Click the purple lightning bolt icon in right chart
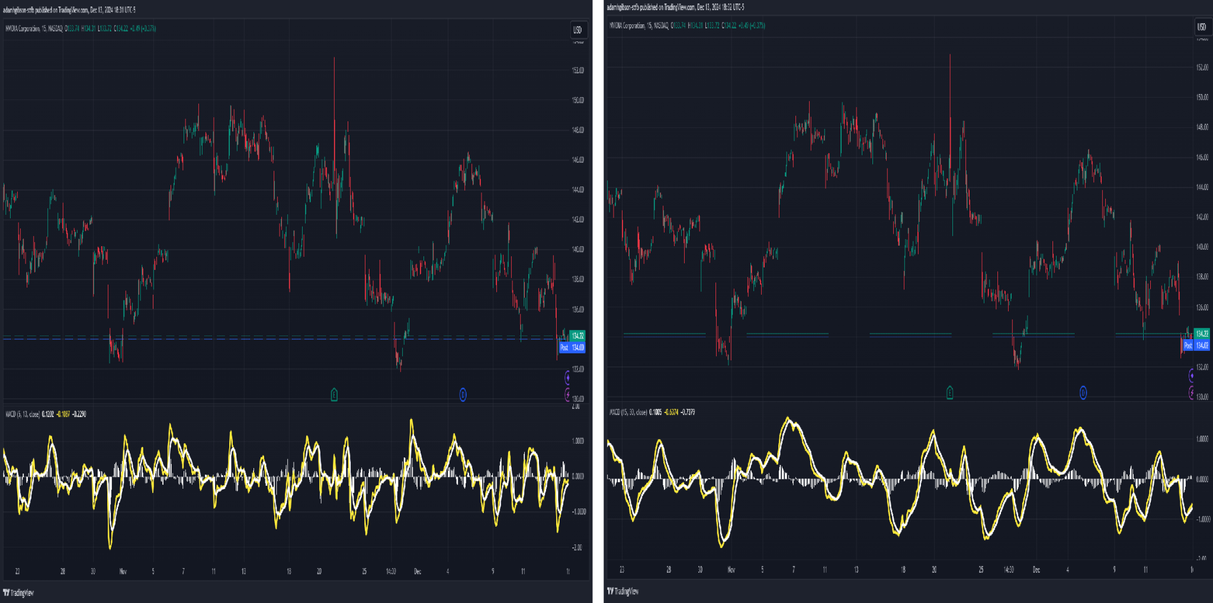Image resolution: width=1213 pixels, height=603 pixels. (x=1192, y=392)
